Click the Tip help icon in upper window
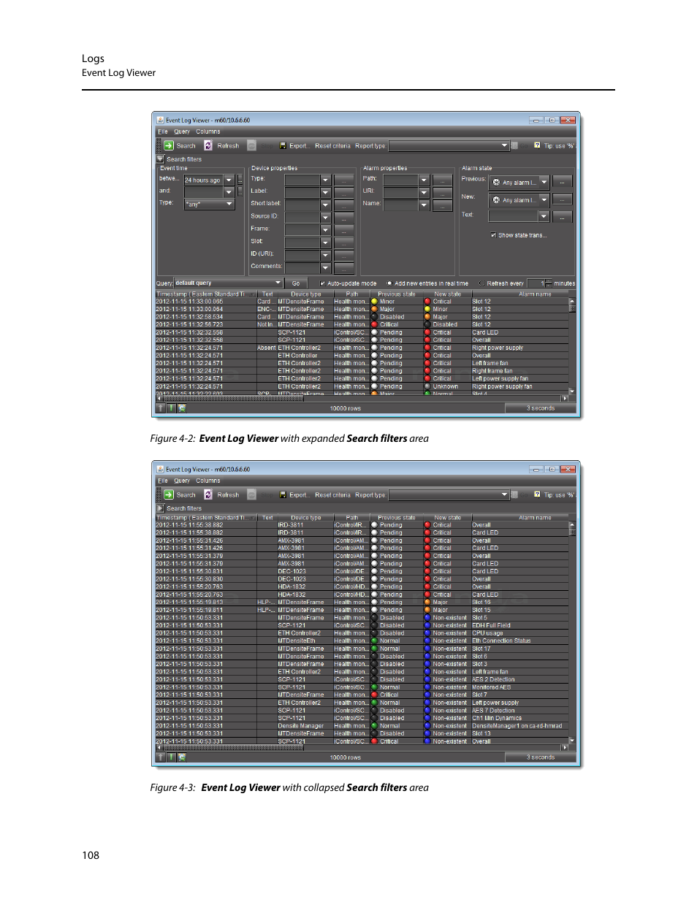697x902 pixels. [537, 145]
